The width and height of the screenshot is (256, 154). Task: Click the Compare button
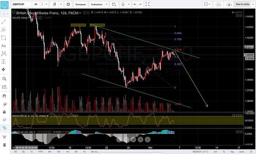pos(81,4)
